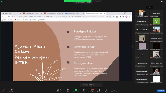Bookmark this page with the star

coord(113,17)
